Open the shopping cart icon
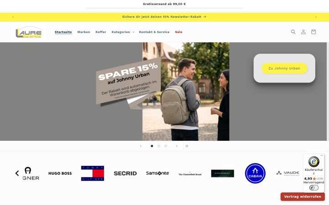 click(x=313, y=32)
